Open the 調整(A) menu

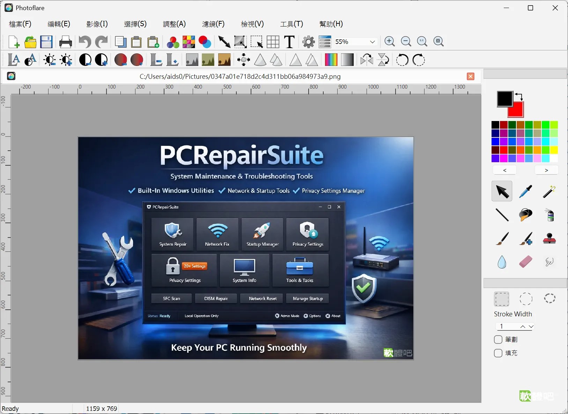coord(175,24)
